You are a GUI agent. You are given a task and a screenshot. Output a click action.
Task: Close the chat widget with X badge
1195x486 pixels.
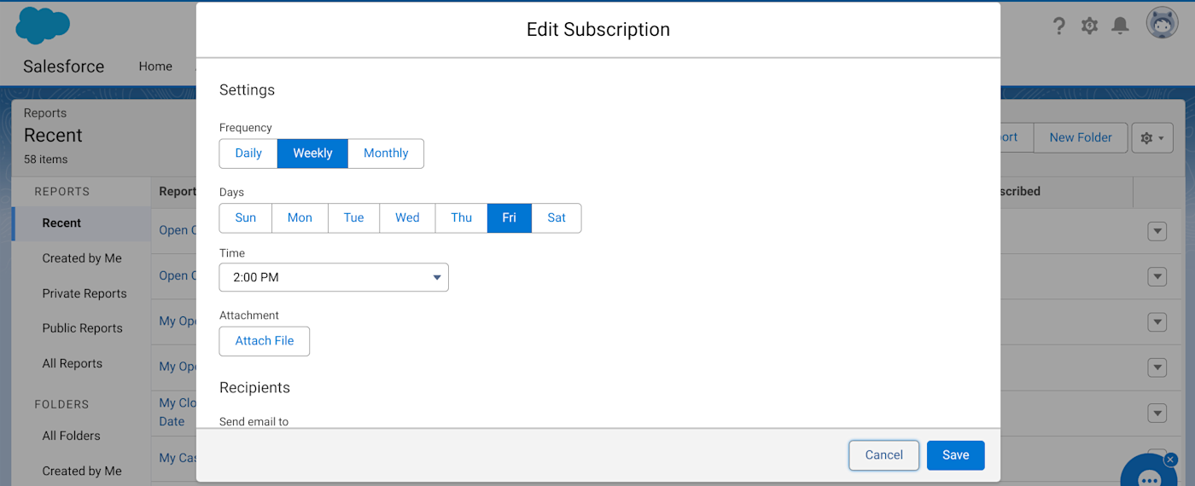(1170, 460)
